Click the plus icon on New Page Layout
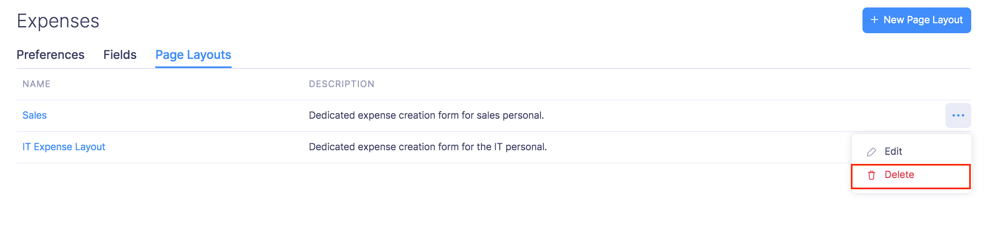 click(x=874, y=20)
